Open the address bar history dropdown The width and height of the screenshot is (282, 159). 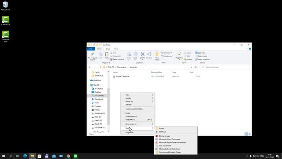[191, 67]
